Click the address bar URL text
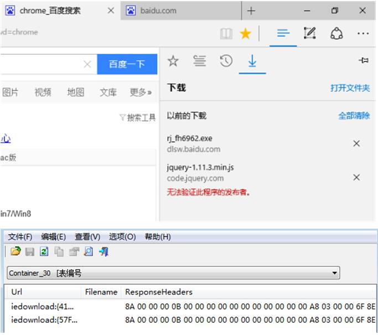This screenshot has height=335, width=378. (x=19, y=32)
